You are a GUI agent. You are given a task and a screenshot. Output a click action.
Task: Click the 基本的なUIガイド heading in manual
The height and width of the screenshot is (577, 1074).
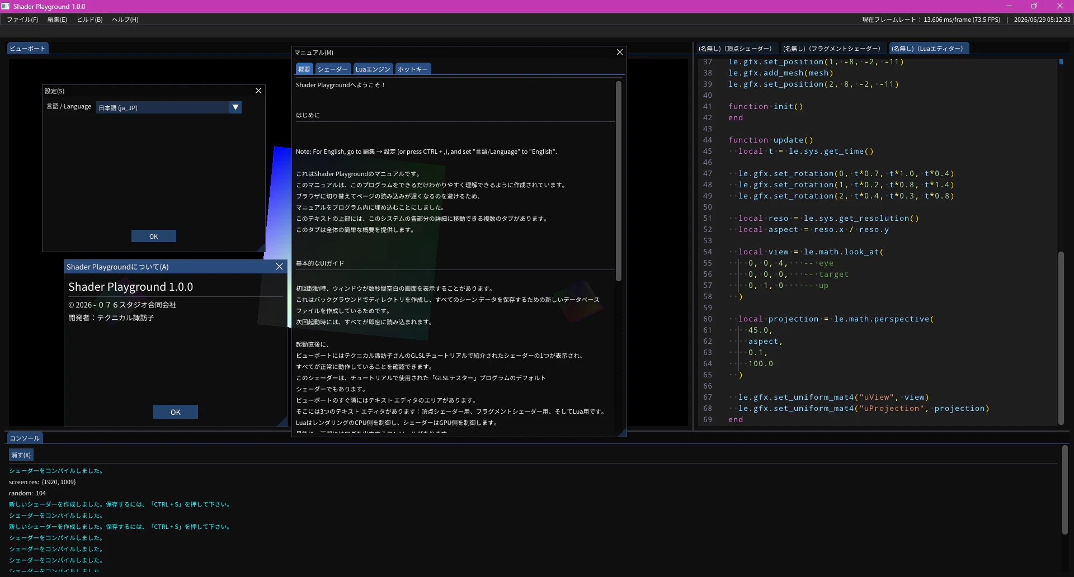320,263
